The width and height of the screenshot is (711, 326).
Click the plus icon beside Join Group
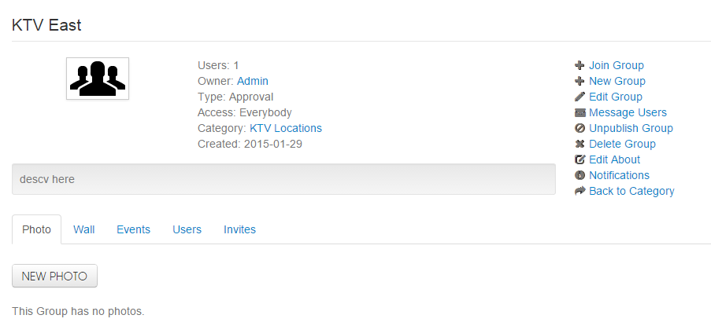(580, 65)
